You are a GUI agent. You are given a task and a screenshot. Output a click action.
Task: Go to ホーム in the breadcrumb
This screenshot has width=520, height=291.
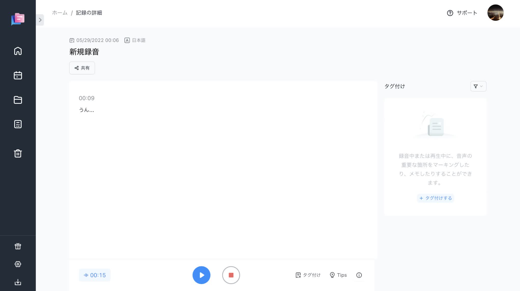click(60, 13)
